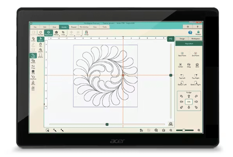
Task: Click the Swap icon in ribbon
Action: click(86, 33)
